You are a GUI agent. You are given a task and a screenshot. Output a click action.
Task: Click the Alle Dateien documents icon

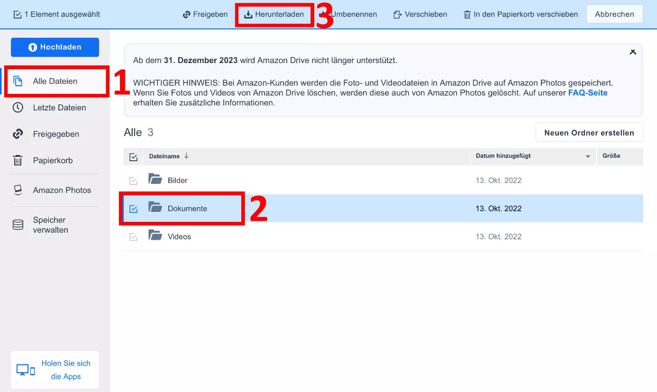[x=18, y=81]
